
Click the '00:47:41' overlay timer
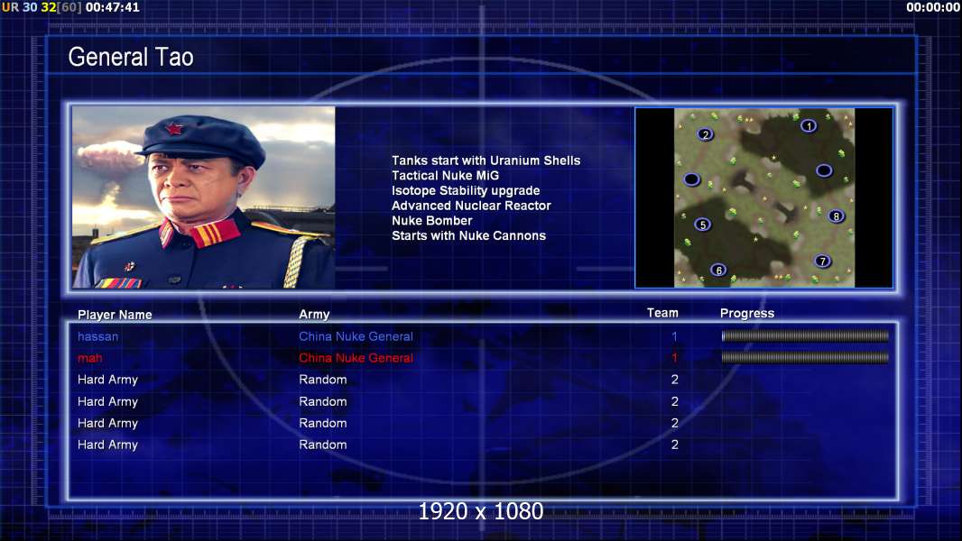click(112, 7)
